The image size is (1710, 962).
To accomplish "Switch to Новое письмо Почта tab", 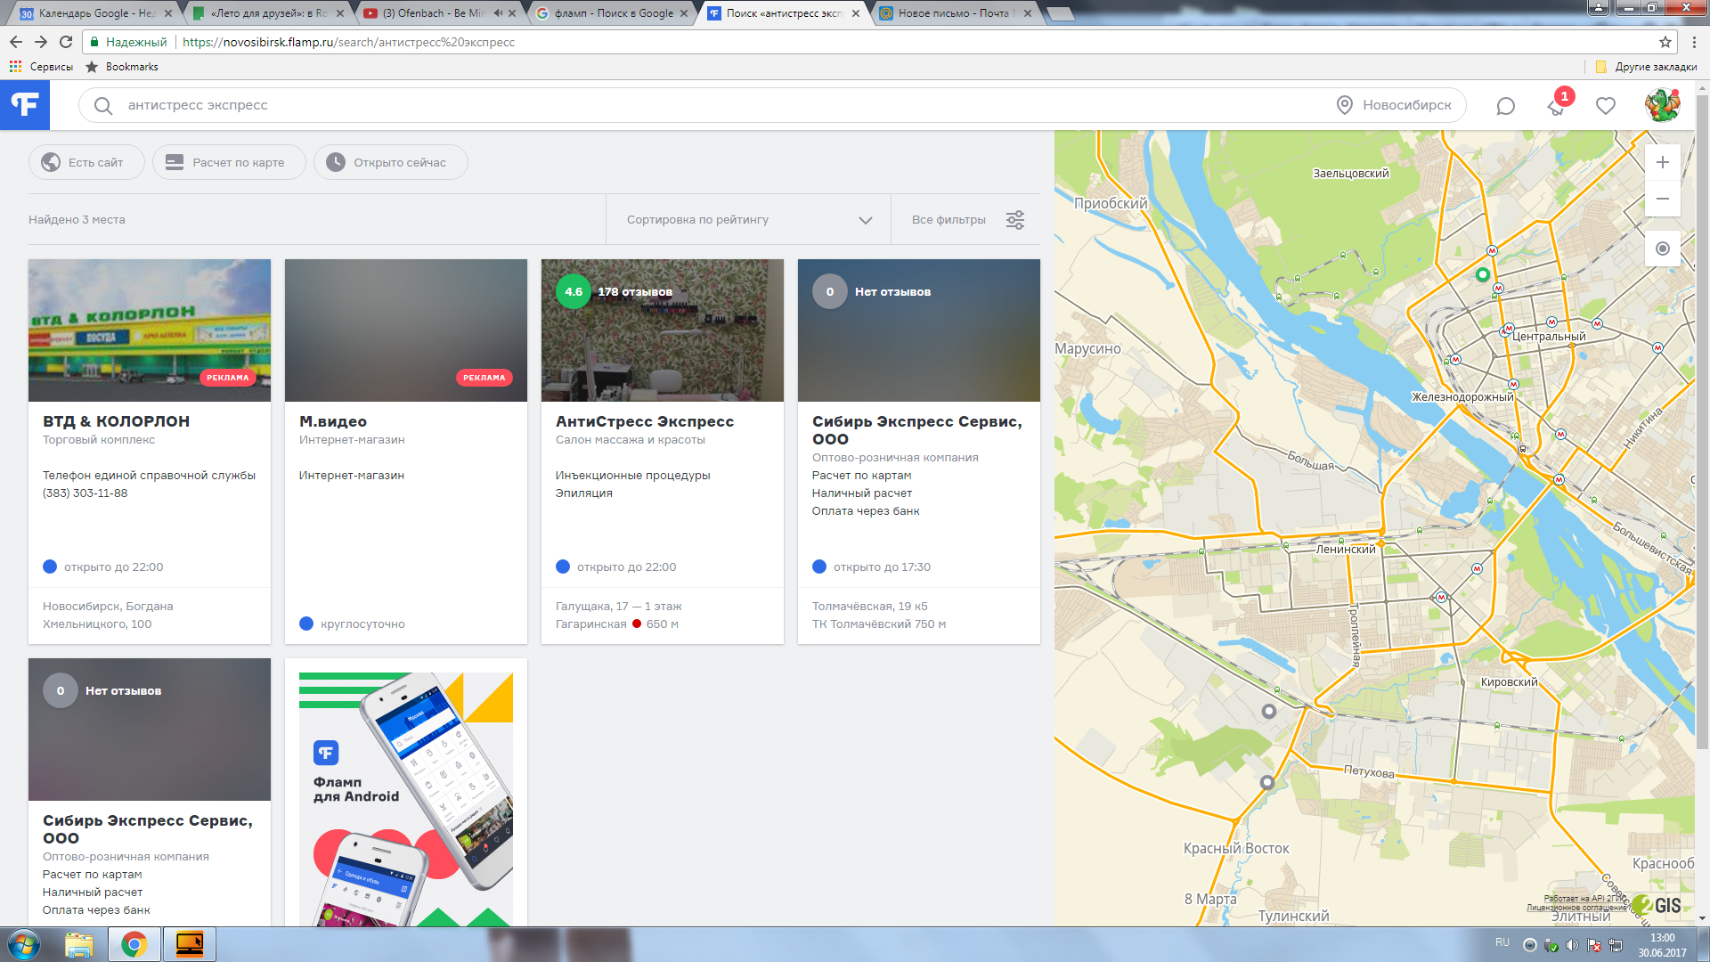I will (x=955, y=13).
